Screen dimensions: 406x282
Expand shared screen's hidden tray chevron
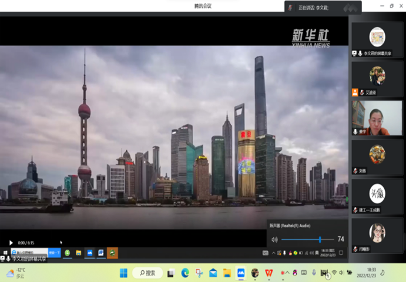click(x=273, y=253)
